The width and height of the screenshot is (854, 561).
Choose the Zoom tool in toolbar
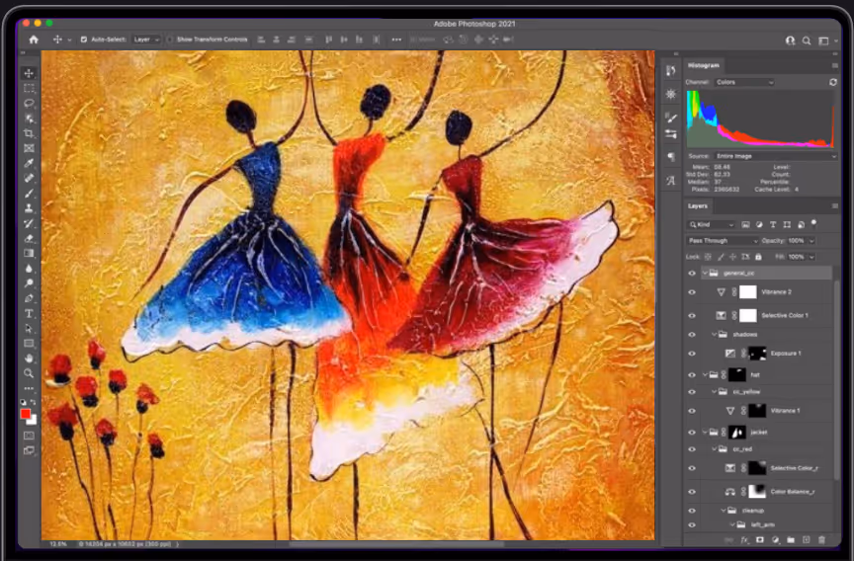(x=29, y=373)
